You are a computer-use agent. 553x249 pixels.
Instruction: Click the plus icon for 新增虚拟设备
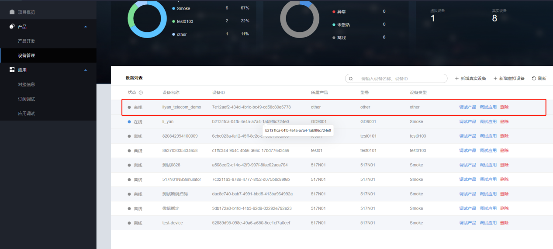coord(495,79)
